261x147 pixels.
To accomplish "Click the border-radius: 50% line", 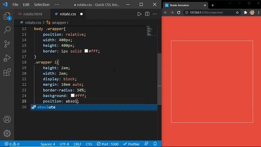I will (x=64, y=90).
